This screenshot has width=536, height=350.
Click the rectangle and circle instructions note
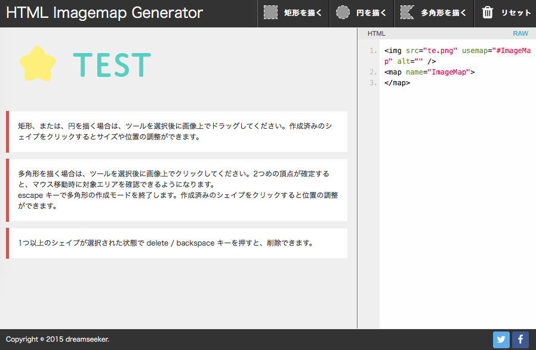click(177, 131)
